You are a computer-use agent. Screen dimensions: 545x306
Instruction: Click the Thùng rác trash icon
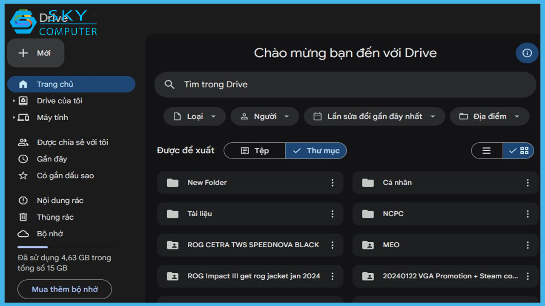pyautogui.click(x=23, y=217)
